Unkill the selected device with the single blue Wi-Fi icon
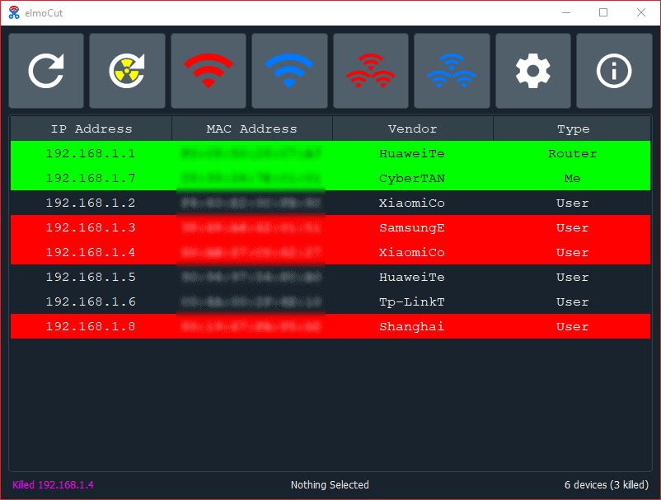Image resolution: width=661 pixels, height=500 pixels. point(289,71)
